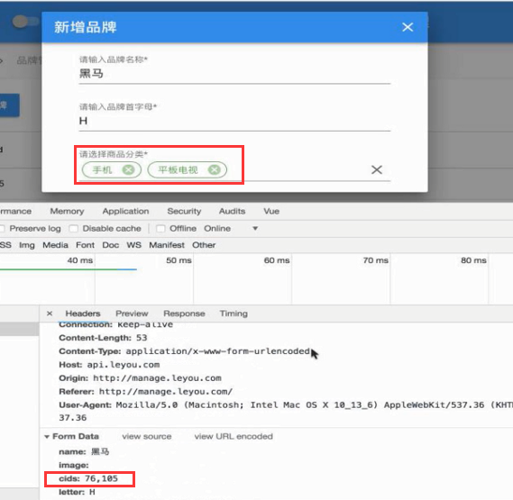Filter requests by Img
Screen dimensions: 513x500
click(x=27, y=245)
